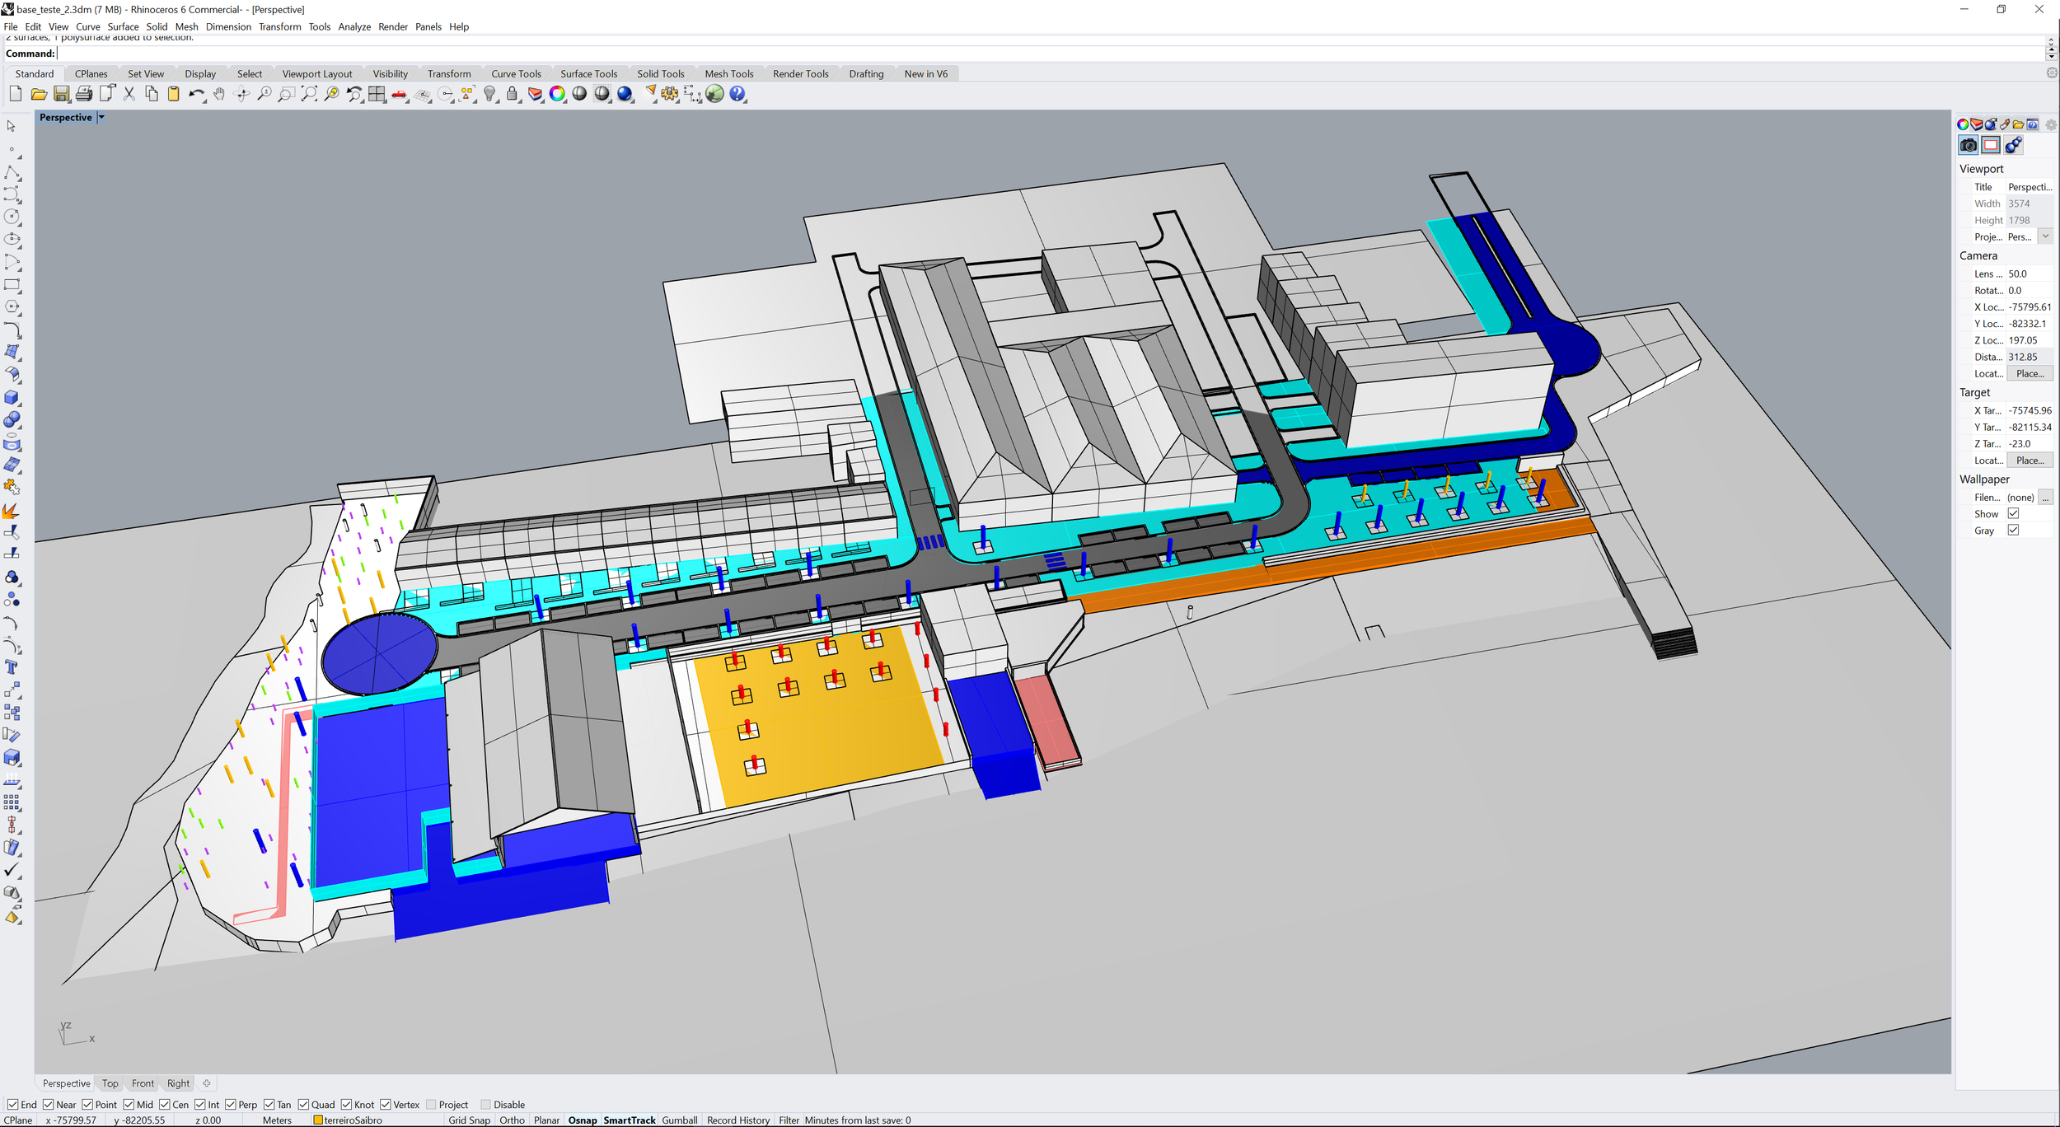This screenshot has height=1127, width=2060.
Task: Click the Help question mark icon
Action: point(737,94)
